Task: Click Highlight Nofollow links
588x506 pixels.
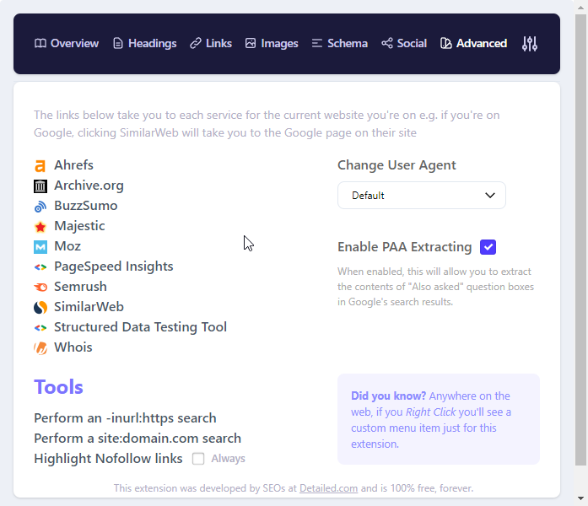Action: pos(108,459)
